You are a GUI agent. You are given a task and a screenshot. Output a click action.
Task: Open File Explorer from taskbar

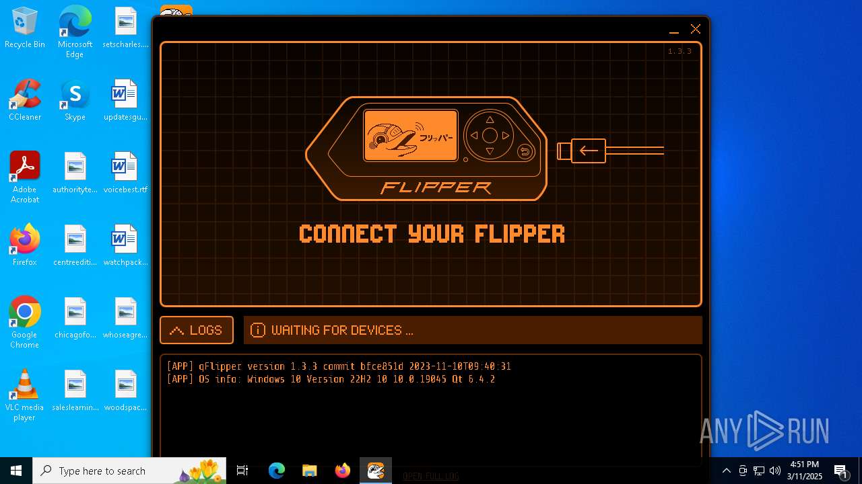[x=309, y=471]
